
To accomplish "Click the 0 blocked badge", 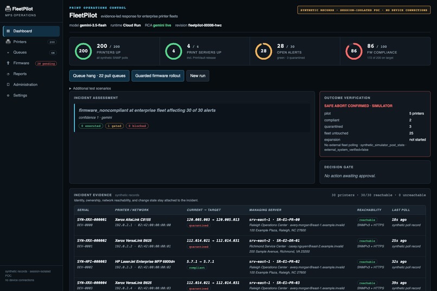I will tap(137, 126).
